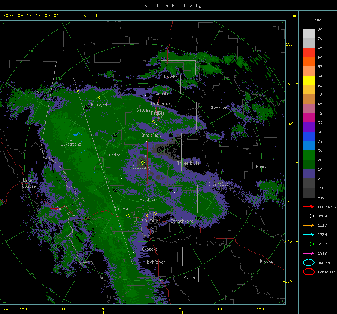The width and height of the screenshot is (337, 314).
Task: Click the Lacombe label
Action: click(x=161, y=94)
